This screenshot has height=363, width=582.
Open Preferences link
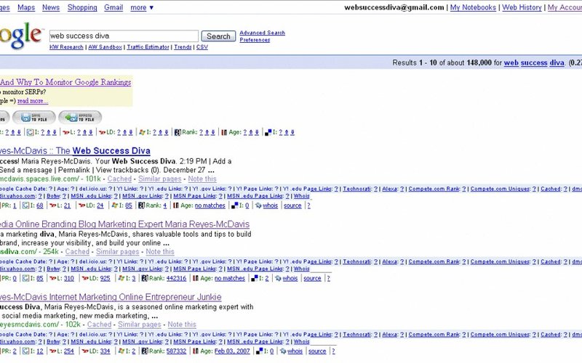[255, 40]
